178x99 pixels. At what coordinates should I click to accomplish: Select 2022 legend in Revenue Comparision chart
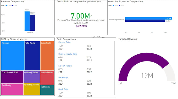(8, 5)
